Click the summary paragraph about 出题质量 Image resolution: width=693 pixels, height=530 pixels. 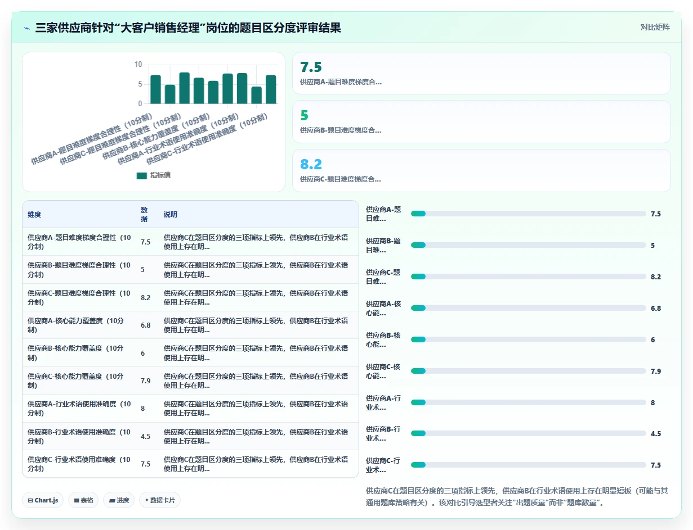coord(517,497)
